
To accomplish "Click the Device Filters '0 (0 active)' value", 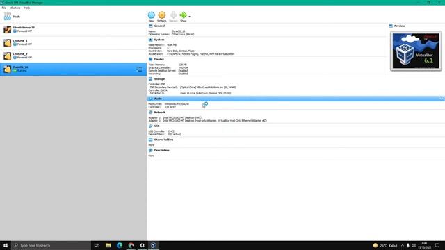I will pos(175,134).
